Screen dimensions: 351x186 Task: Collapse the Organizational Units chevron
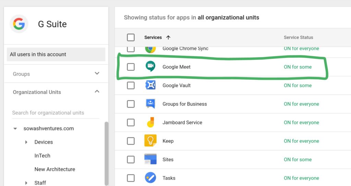coord(97,91)
